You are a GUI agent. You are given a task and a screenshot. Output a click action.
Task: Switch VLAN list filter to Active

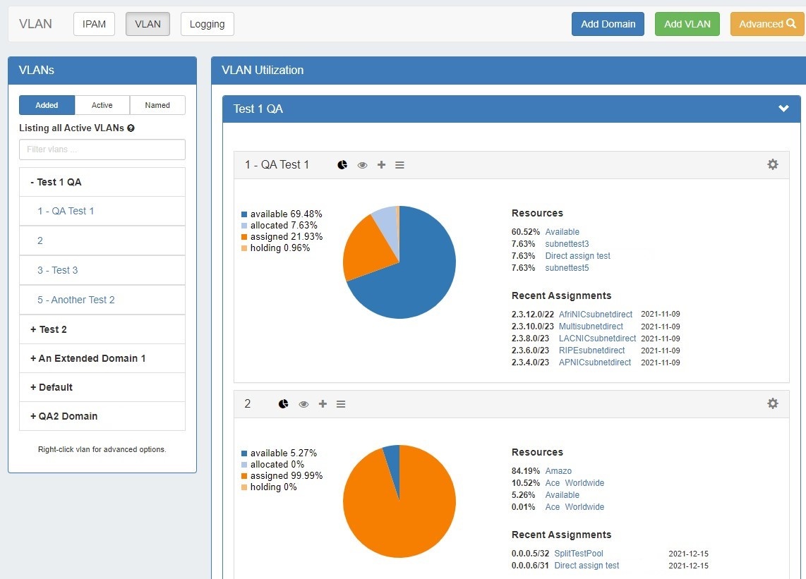pyautogui.click(x=102, y=105)
